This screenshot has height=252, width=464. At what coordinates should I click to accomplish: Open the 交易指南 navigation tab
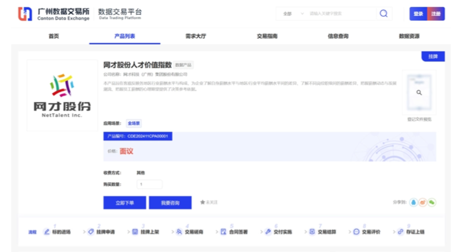267,36
